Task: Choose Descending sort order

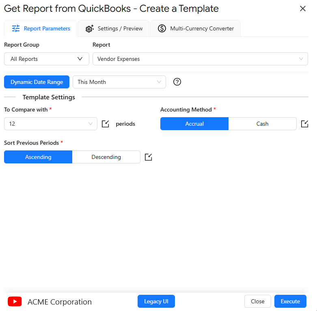Action: click(106, 157)
